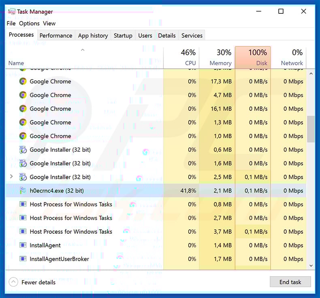Click the 41,8% CPU value

tap(188, 191)
